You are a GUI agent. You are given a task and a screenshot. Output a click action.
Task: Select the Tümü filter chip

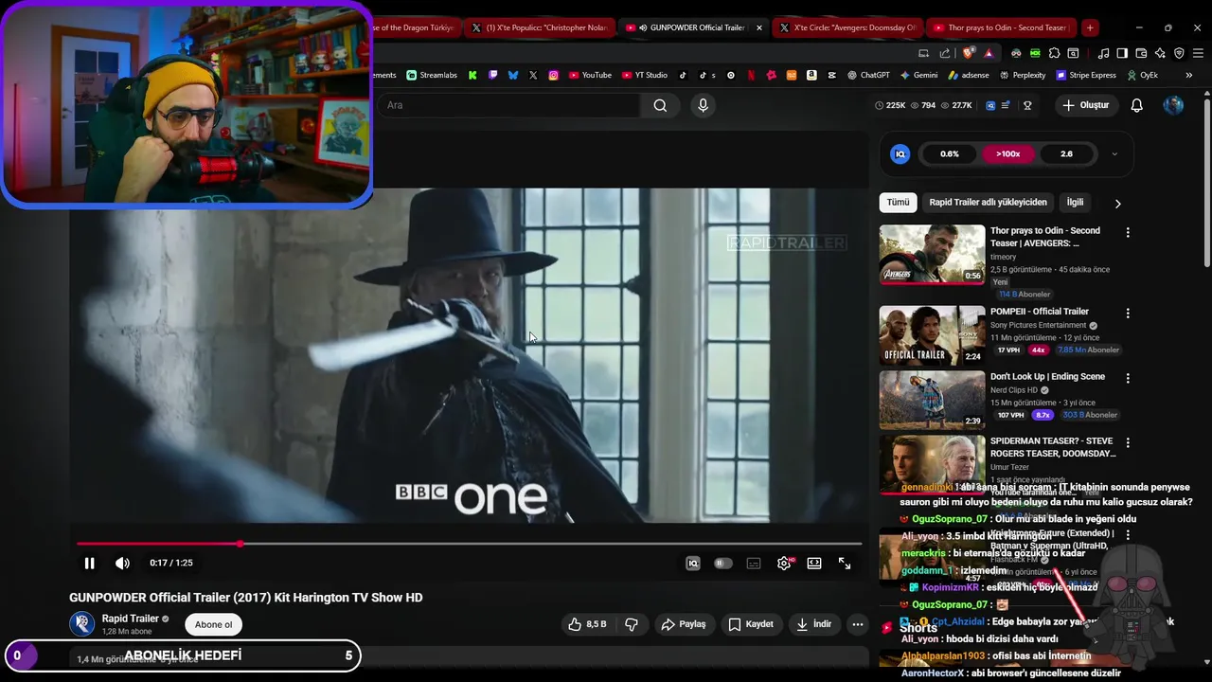click(898, 203)
